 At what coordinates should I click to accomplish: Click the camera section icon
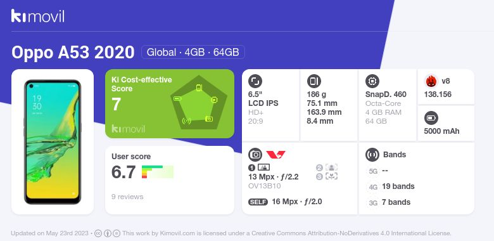[x=255, y=155]
